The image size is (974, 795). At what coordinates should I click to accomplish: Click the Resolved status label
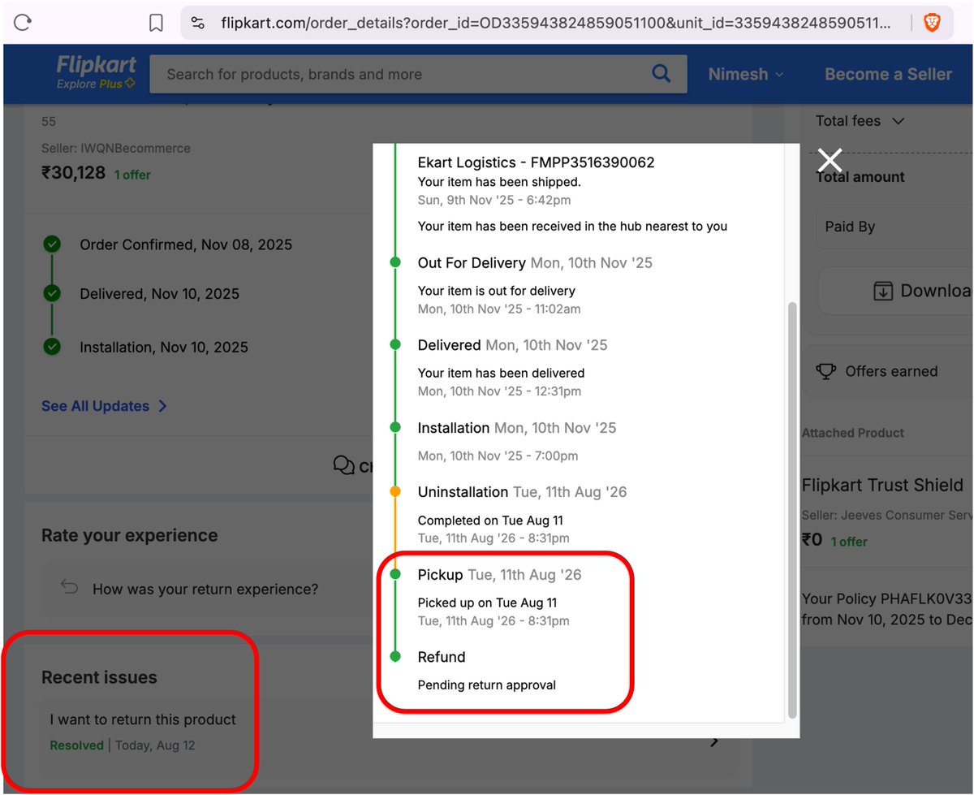(x=77, y=745)
